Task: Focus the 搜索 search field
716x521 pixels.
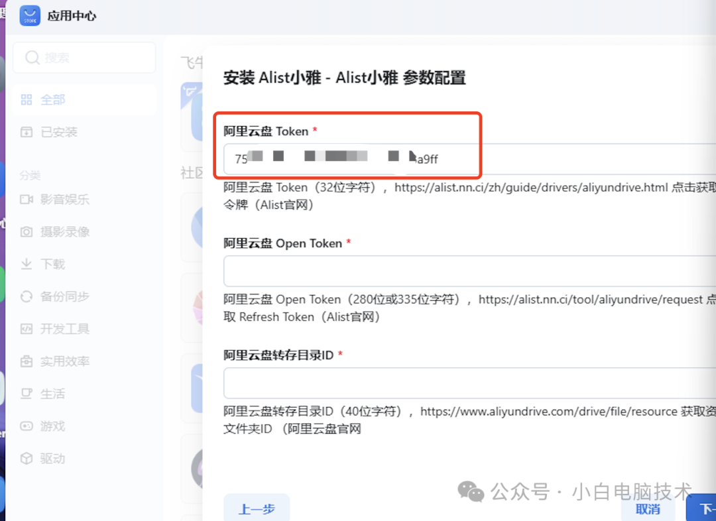Action: [84, 58]
